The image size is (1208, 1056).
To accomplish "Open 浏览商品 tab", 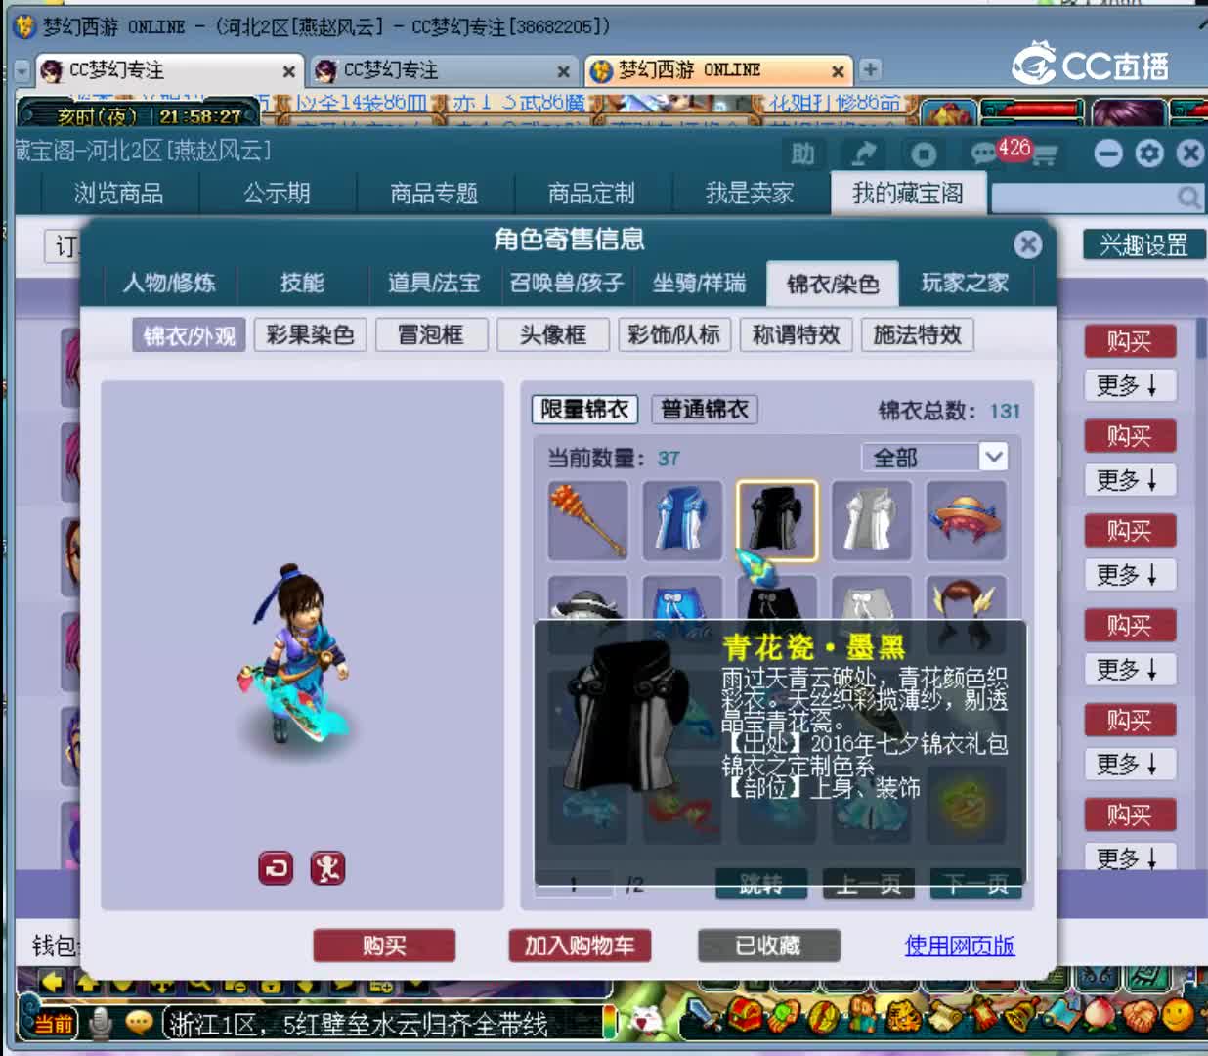I will pos(119,193).
